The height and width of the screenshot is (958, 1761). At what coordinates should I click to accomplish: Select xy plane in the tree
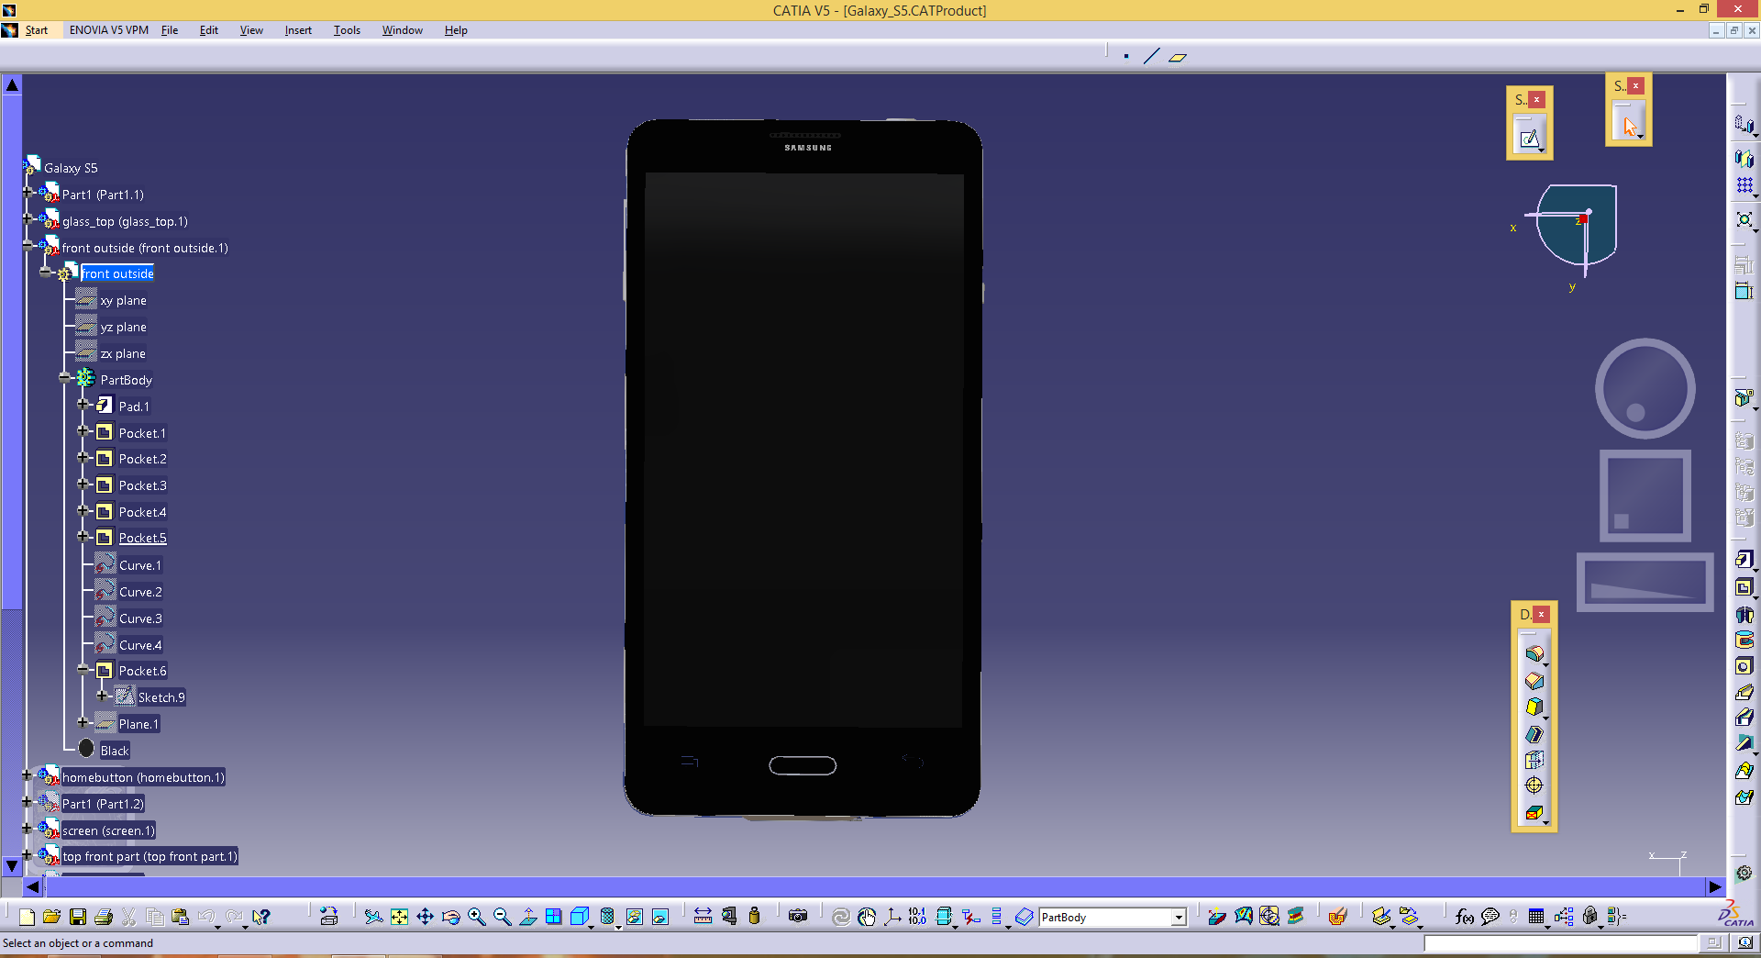[123, 301]
